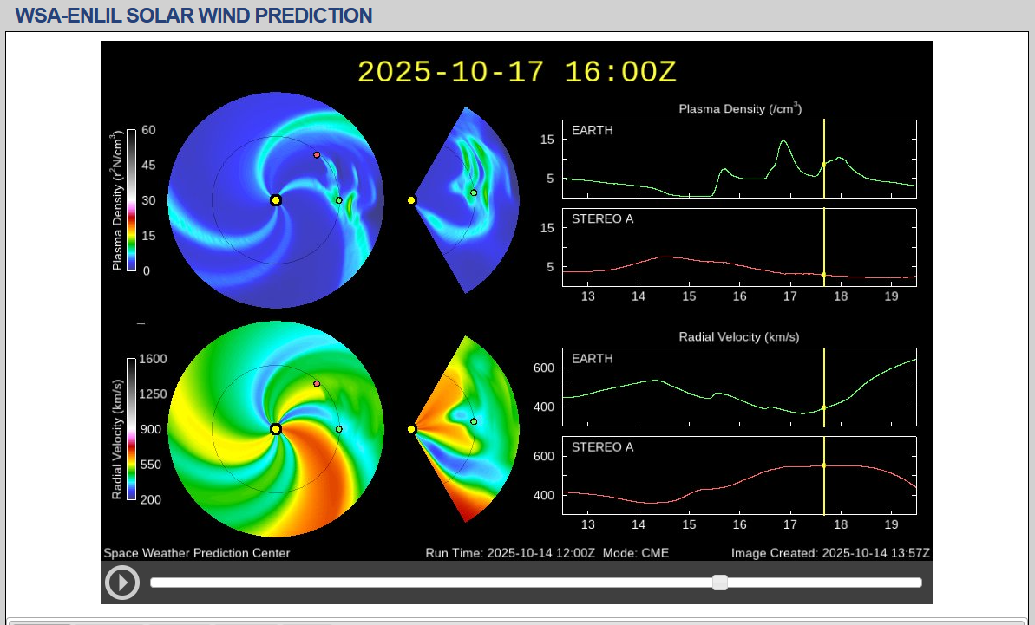Click the WSA-ENLIL Solar Wind Prediction heading
This screenshot has width=1035, height=625.
[x=194, y=16]
